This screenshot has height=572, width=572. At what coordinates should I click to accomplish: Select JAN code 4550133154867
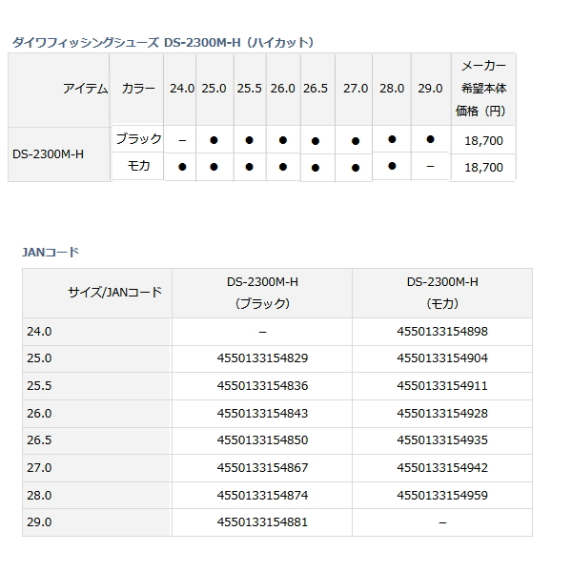(262, 468)
